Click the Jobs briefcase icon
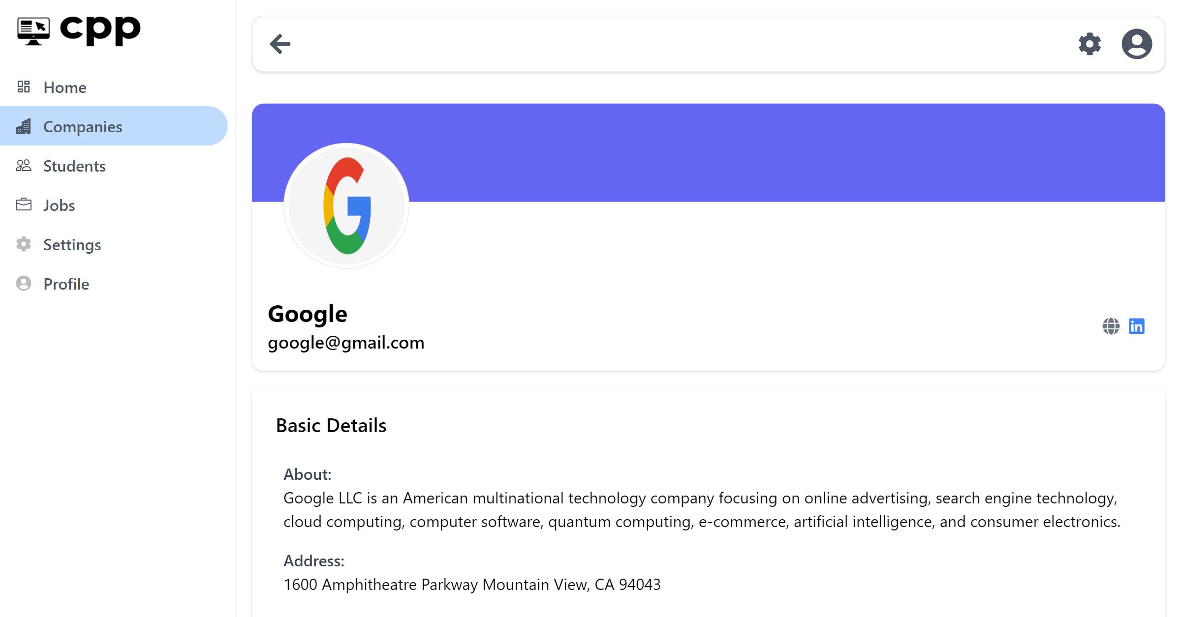This screenshot has height=617, width=1181. [24, 205]
